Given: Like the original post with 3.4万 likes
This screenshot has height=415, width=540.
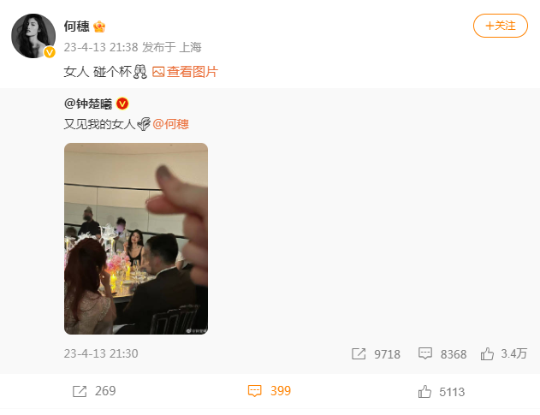Looking at the screenshot, I should tap(504, 353).
